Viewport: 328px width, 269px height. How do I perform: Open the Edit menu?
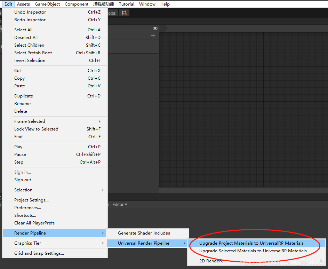tap(8, 4)
